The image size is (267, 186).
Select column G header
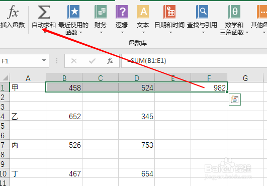[245, 78]
